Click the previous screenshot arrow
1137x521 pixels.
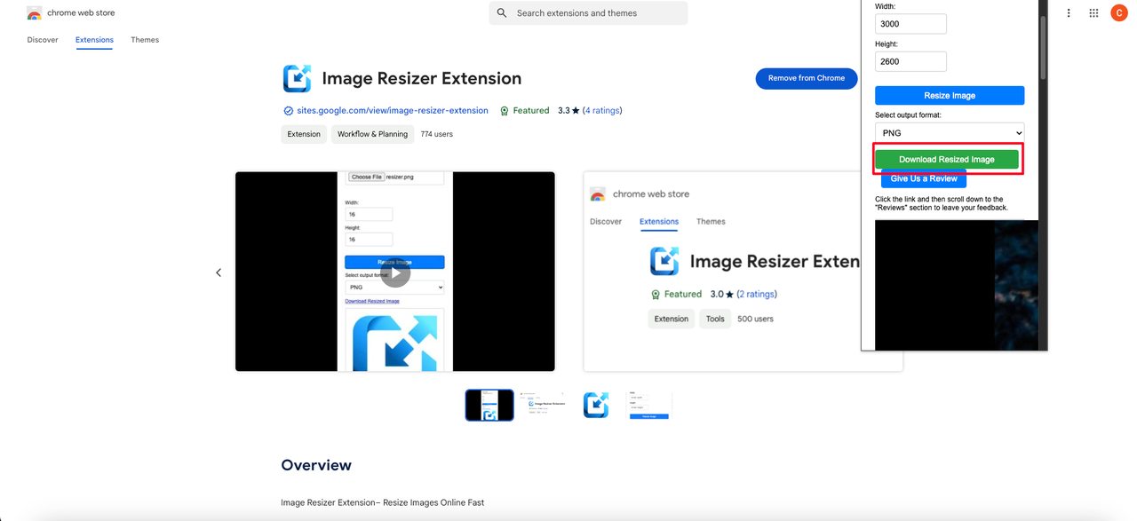coord(219,272)
